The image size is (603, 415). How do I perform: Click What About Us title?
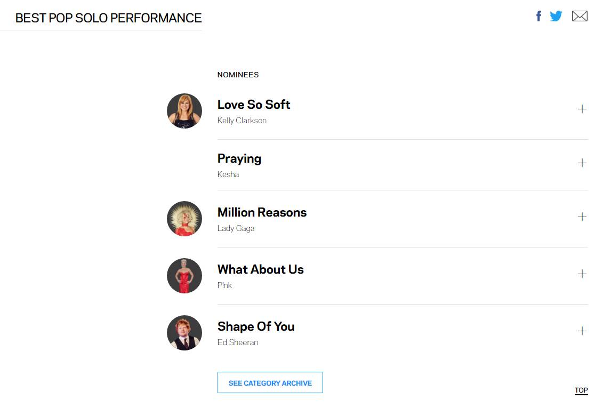coord(260,269)
